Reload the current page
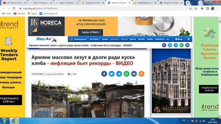 pyautogui.click(x=14, y=8)
